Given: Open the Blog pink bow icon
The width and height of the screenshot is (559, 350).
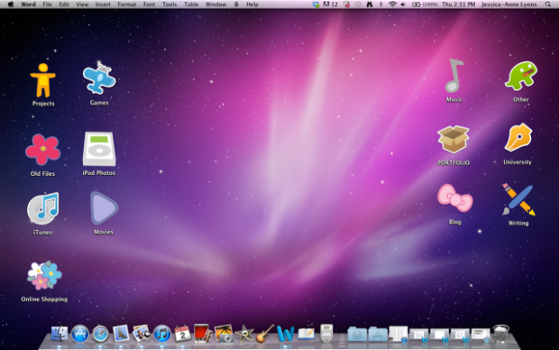Looking at the screenshot, I should (x=455, y=198).
